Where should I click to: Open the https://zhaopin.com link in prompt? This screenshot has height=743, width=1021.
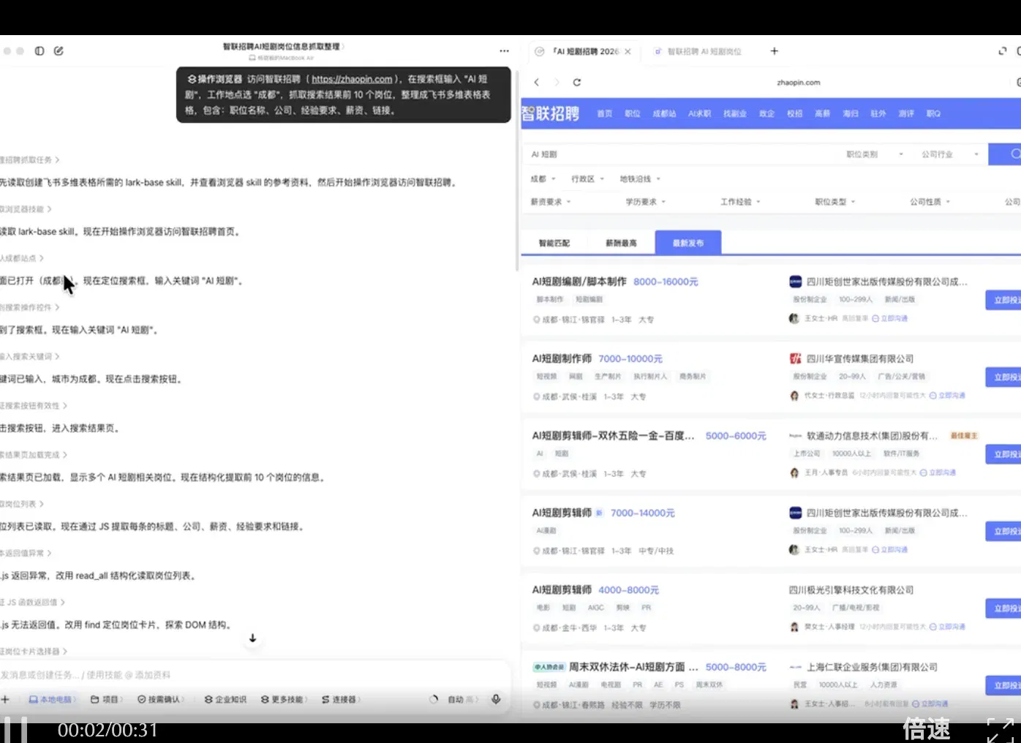pos(353,79)
